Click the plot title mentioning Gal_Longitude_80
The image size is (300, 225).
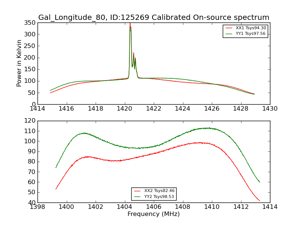[154, 17]
